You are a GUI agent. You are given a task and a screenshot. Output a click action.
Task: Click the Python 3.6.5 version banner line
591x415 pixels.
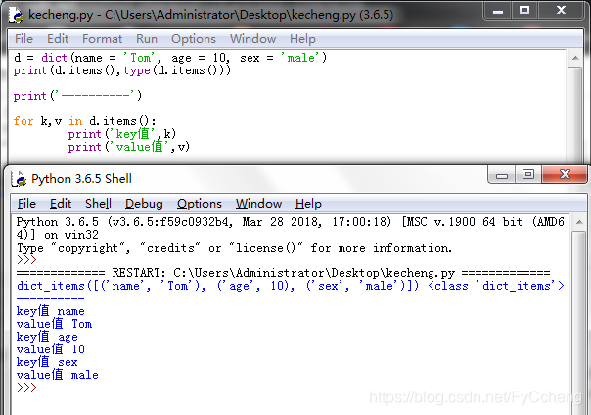click(x=291, y=228)
